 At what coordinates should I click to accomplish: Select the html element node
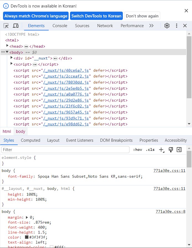point(12,40)
